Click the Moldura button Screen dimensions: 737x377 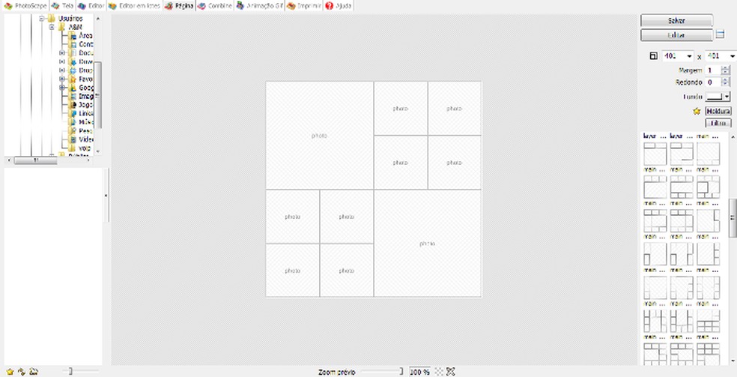[718, 112]
